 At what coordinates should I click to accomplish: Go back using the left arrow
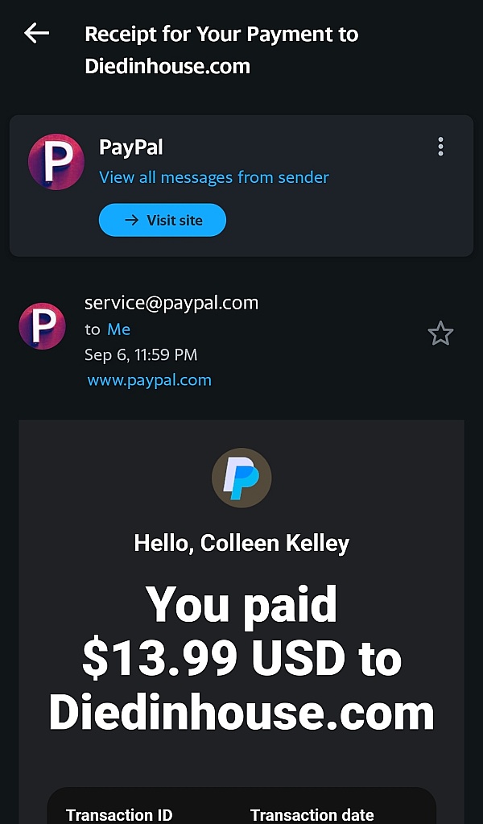pos(37,33)
